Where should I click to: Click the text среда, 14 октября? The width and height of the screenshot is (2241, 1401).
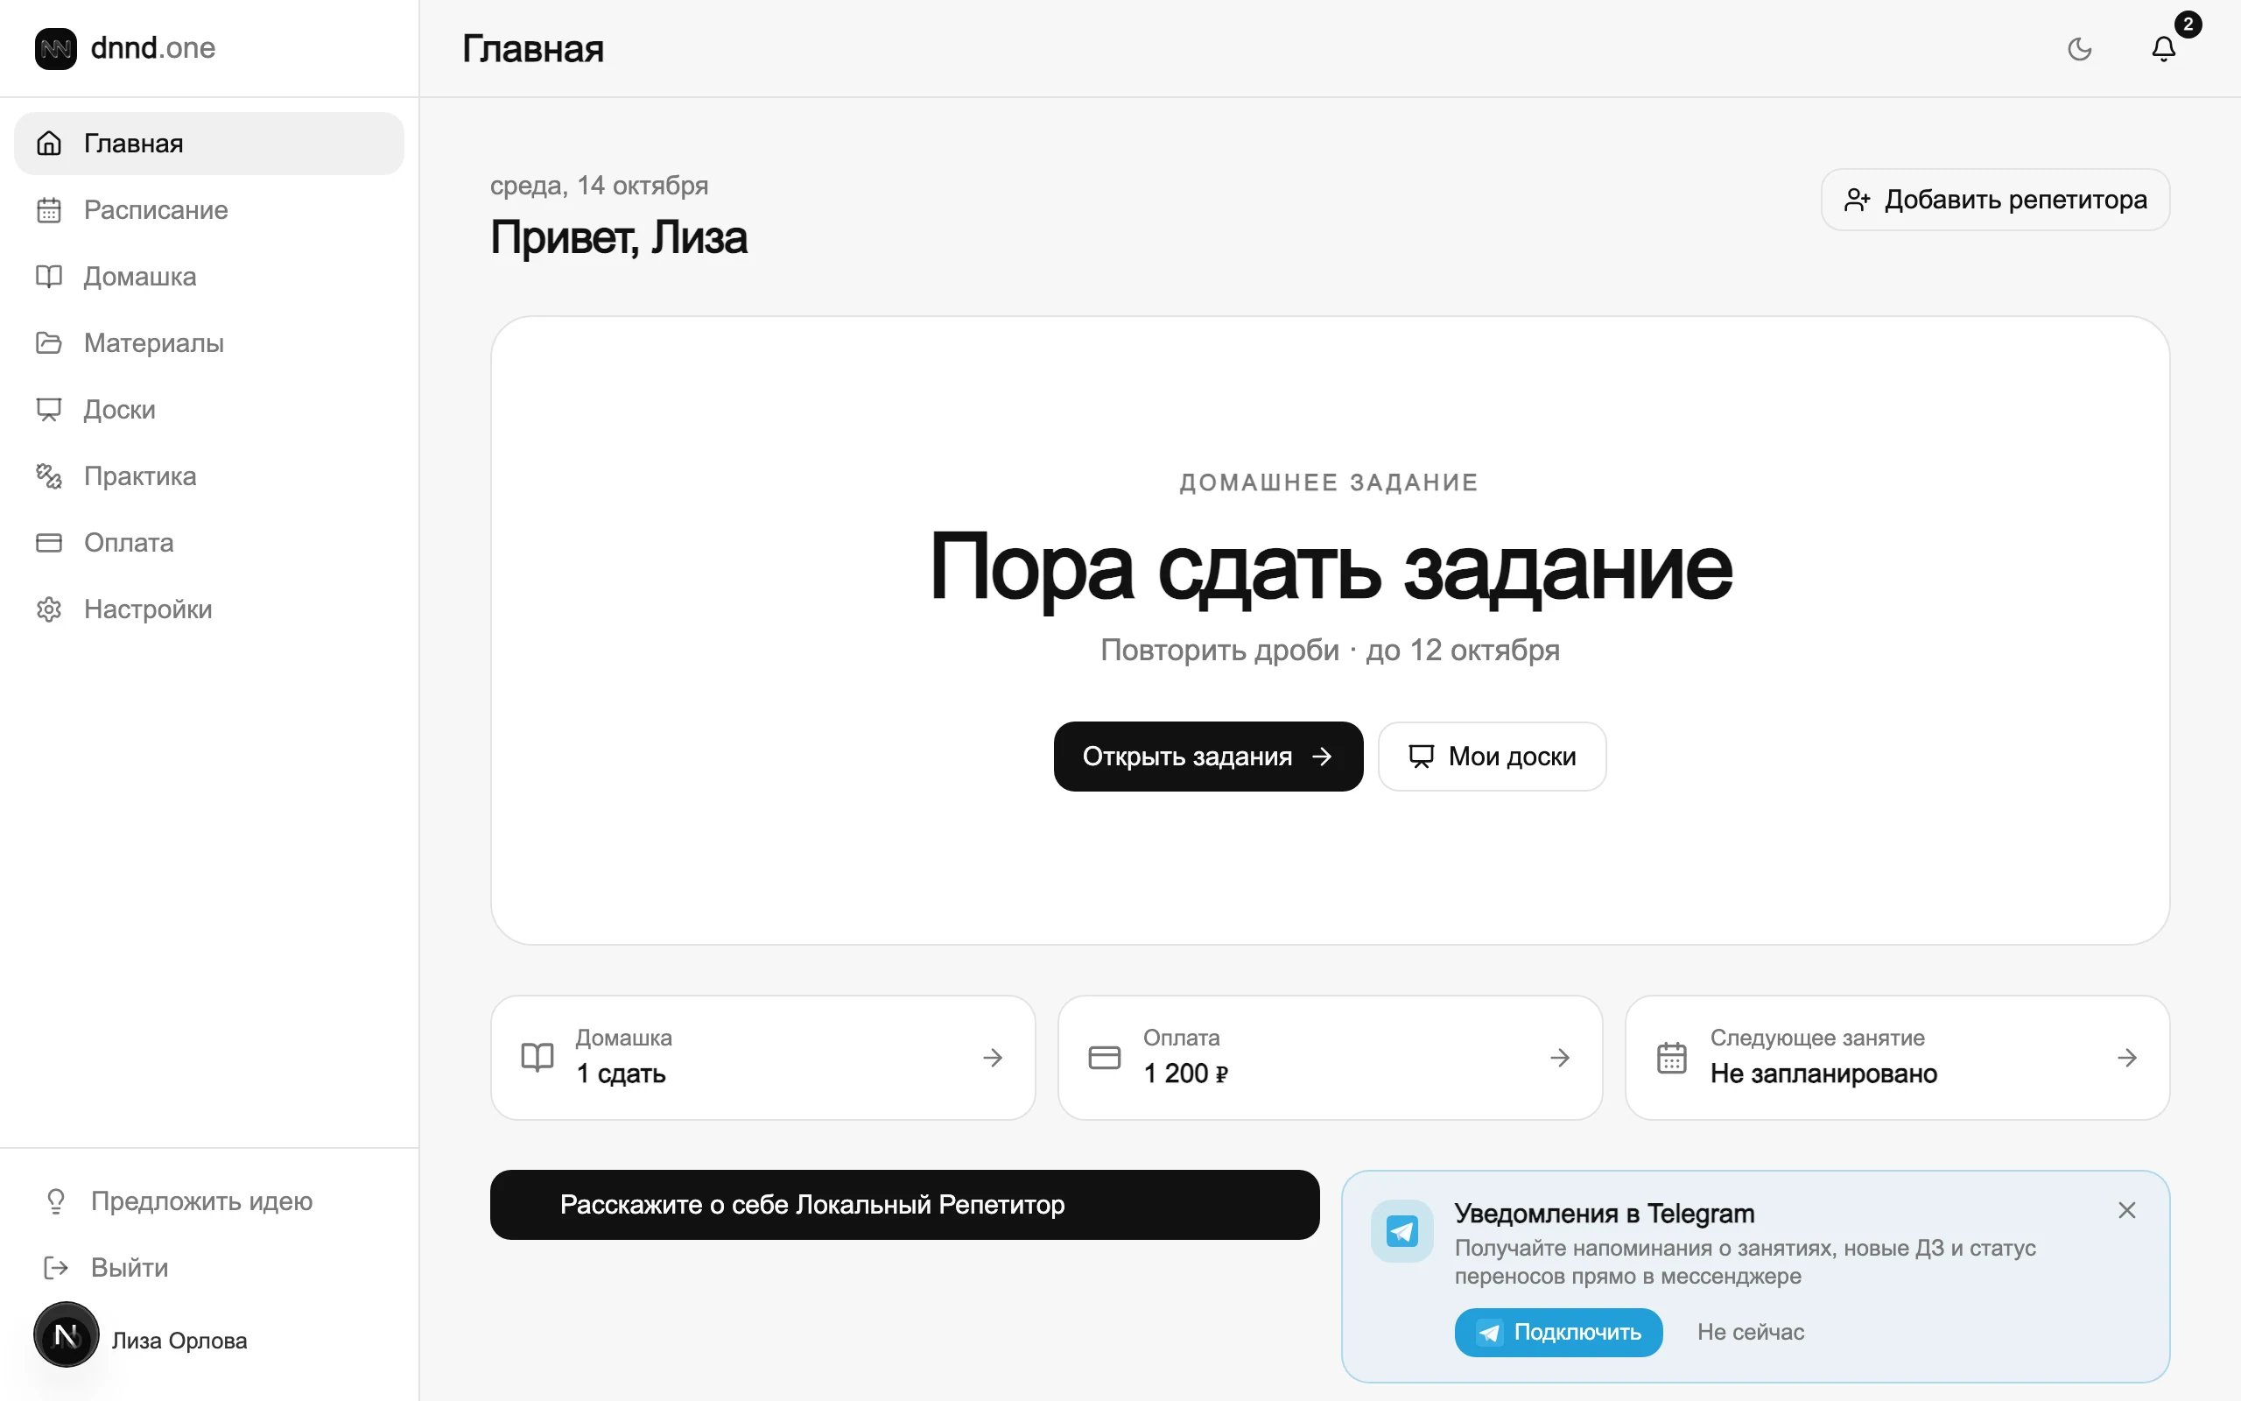(x=599, y=186)
